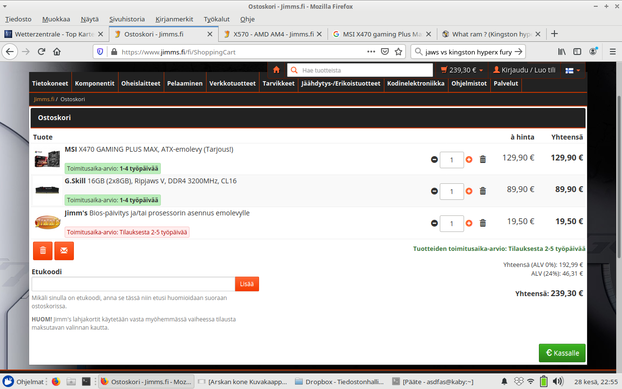622x389 pixels.
Task: Open the Tarvikkeet category menu
Action: coord(278,83)
